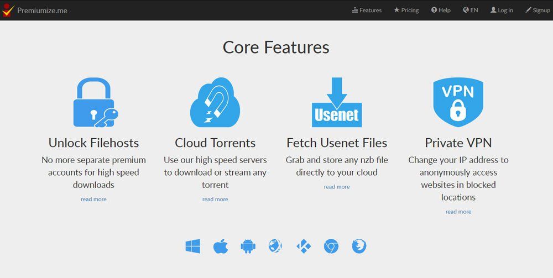Screen dimensions: 553x278
Task: Click the Premiumize.me logo icon
Action: [7, 10]
